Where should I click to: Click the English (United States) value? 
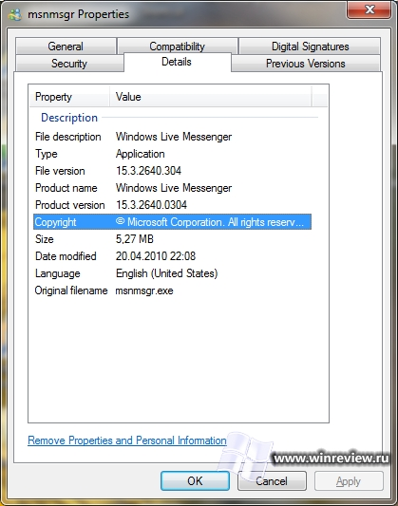(x=166, y=273)
